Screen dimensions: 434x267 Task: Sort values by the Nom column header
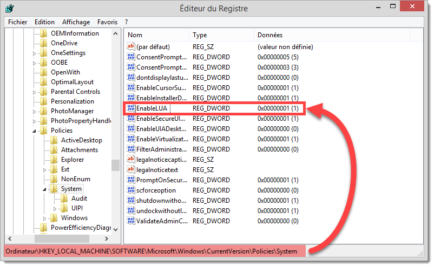tap(156, 35)
